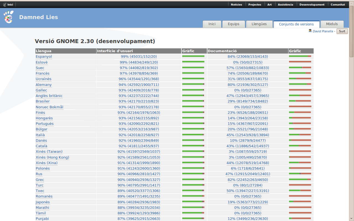Open the Català language link
Screen dimensions: 354x221
[x=41, y=146]
